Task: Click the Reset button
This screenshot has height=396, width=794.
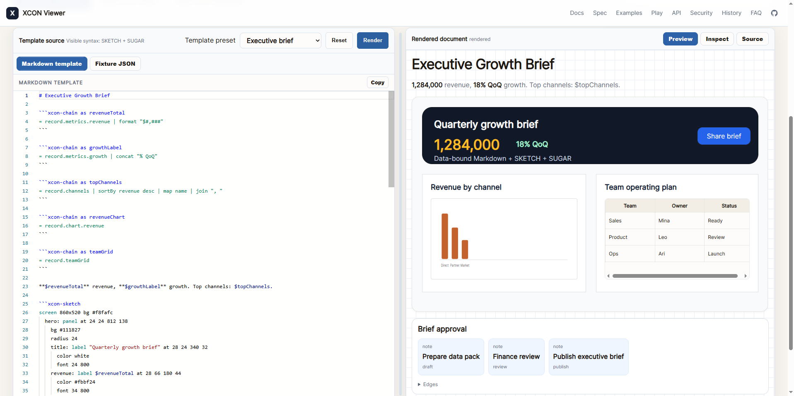Action: (x=339, y=41)
